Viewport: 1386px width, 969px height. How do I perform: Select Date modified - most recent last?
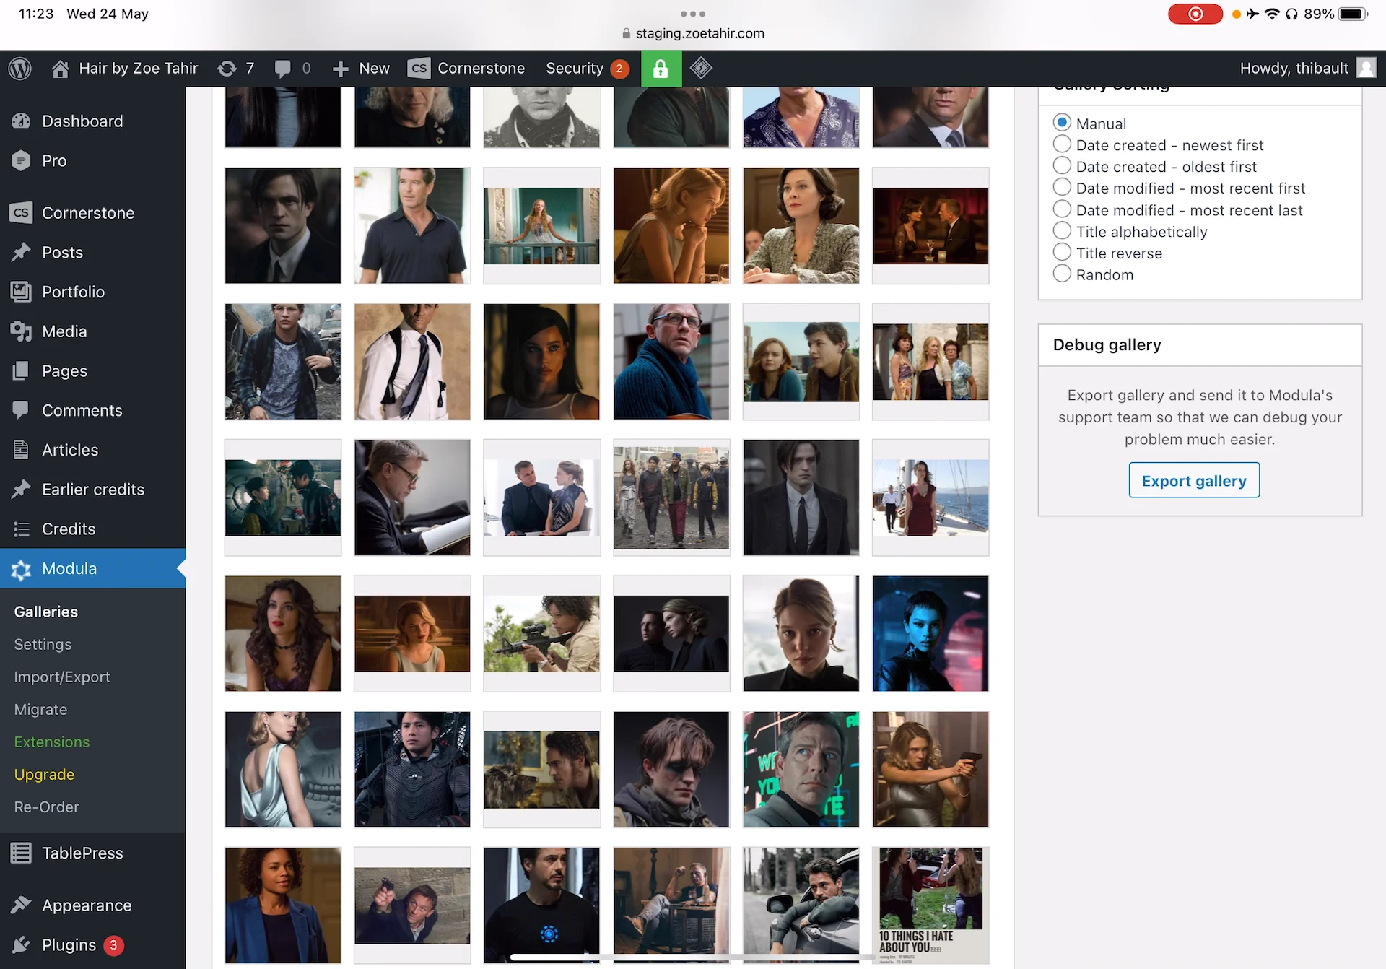tap(1062, 209)
